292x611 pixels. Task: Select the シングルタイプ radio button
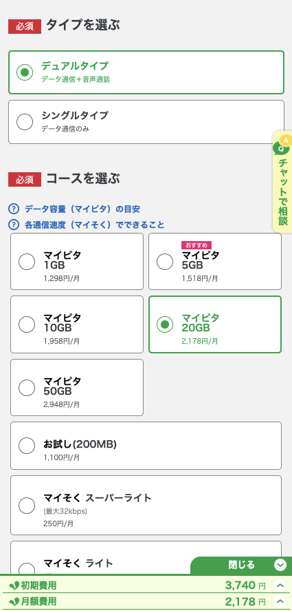[x=25, y=122]
